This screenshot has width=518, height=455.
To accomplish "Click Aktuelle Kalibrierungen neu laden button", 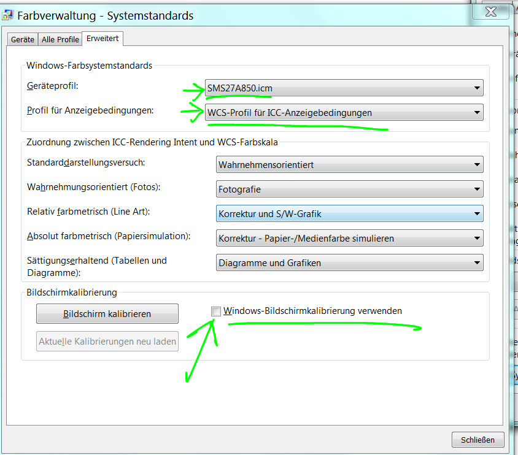I will [x=107, y=342].
